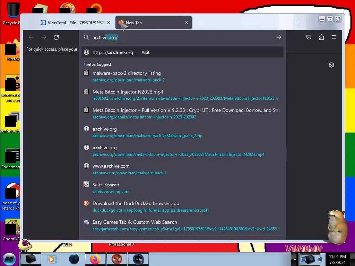This screenshot has height=266, width=355.
Task: Close the VirusTotal tab
Action: [x=109, y=23]
